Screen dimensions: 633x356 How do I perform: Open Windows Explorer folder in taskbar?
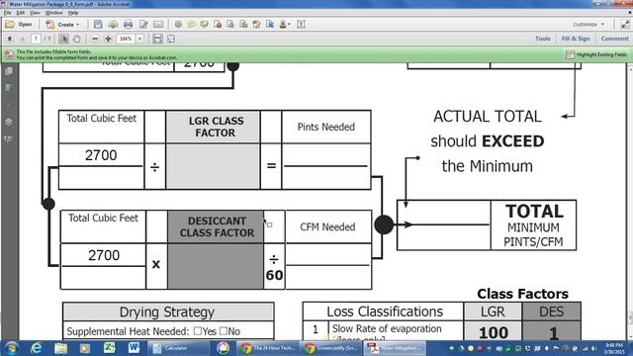[60, 348]
